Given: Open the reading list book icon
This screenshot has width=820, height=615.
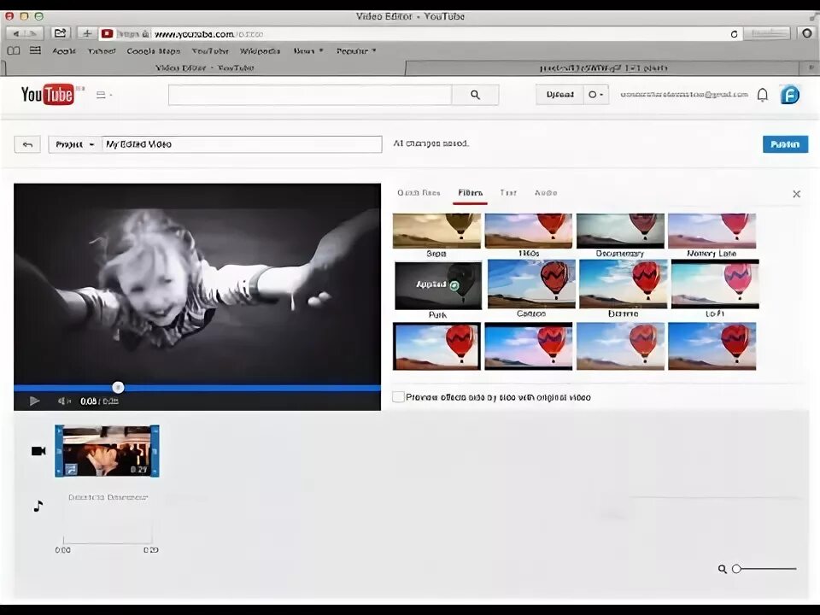Looking at the screenshot, I should pos(14,50).
